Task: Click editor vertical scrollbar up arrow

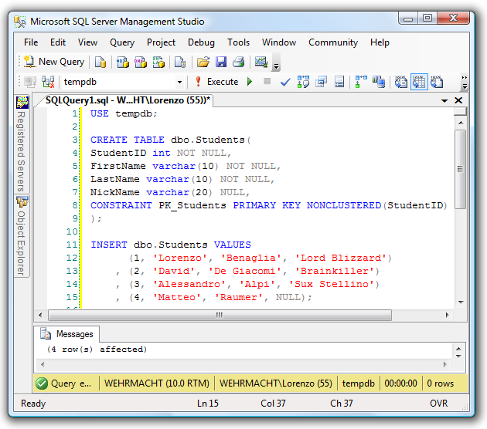Action: [461, 123]
